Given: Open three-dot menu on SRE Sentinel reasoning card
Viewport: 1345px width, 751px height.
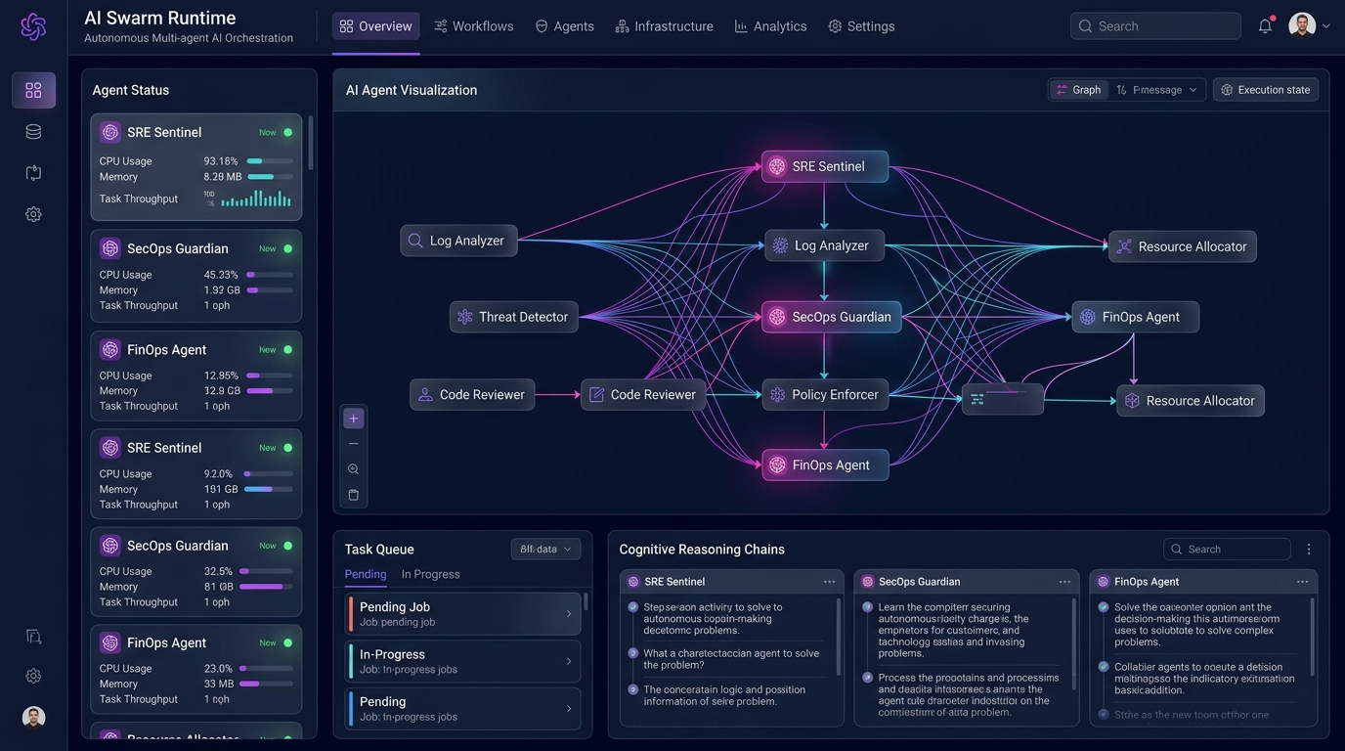Looking at the screenshot, I should click(829, 582).
